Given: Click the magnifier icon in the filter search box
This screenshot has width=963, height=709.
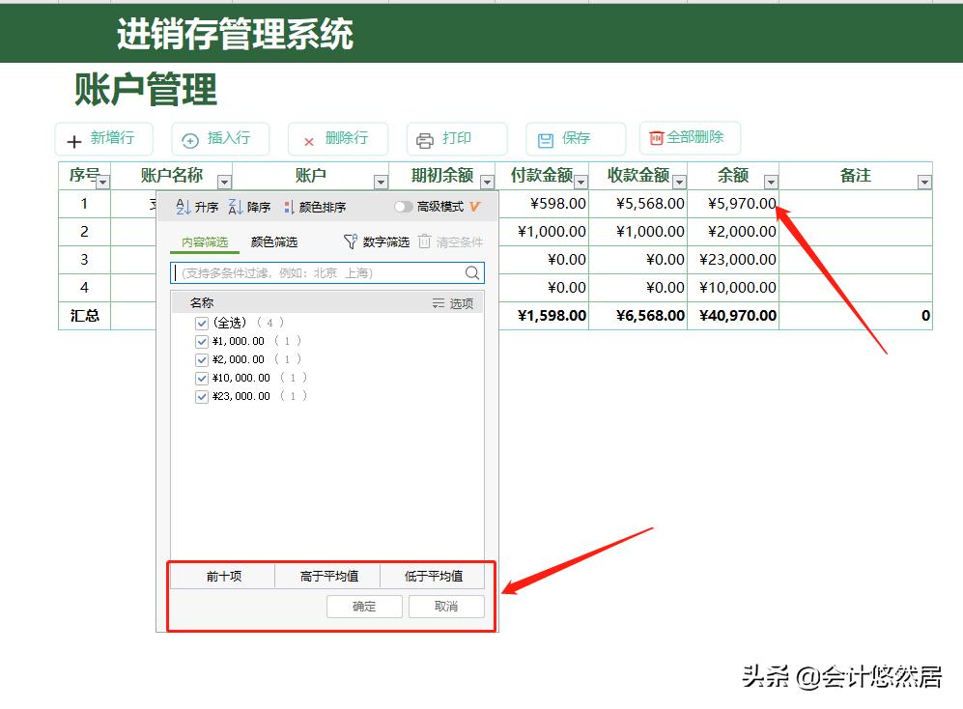Looking at the screenshot, I should (471, 272).
